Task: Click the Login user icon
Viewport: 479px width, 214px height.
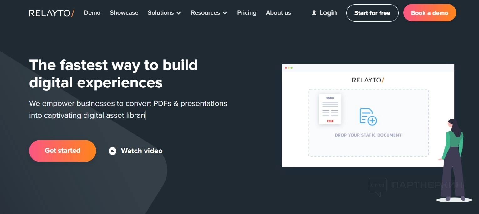Action: [x=314, y=13]
